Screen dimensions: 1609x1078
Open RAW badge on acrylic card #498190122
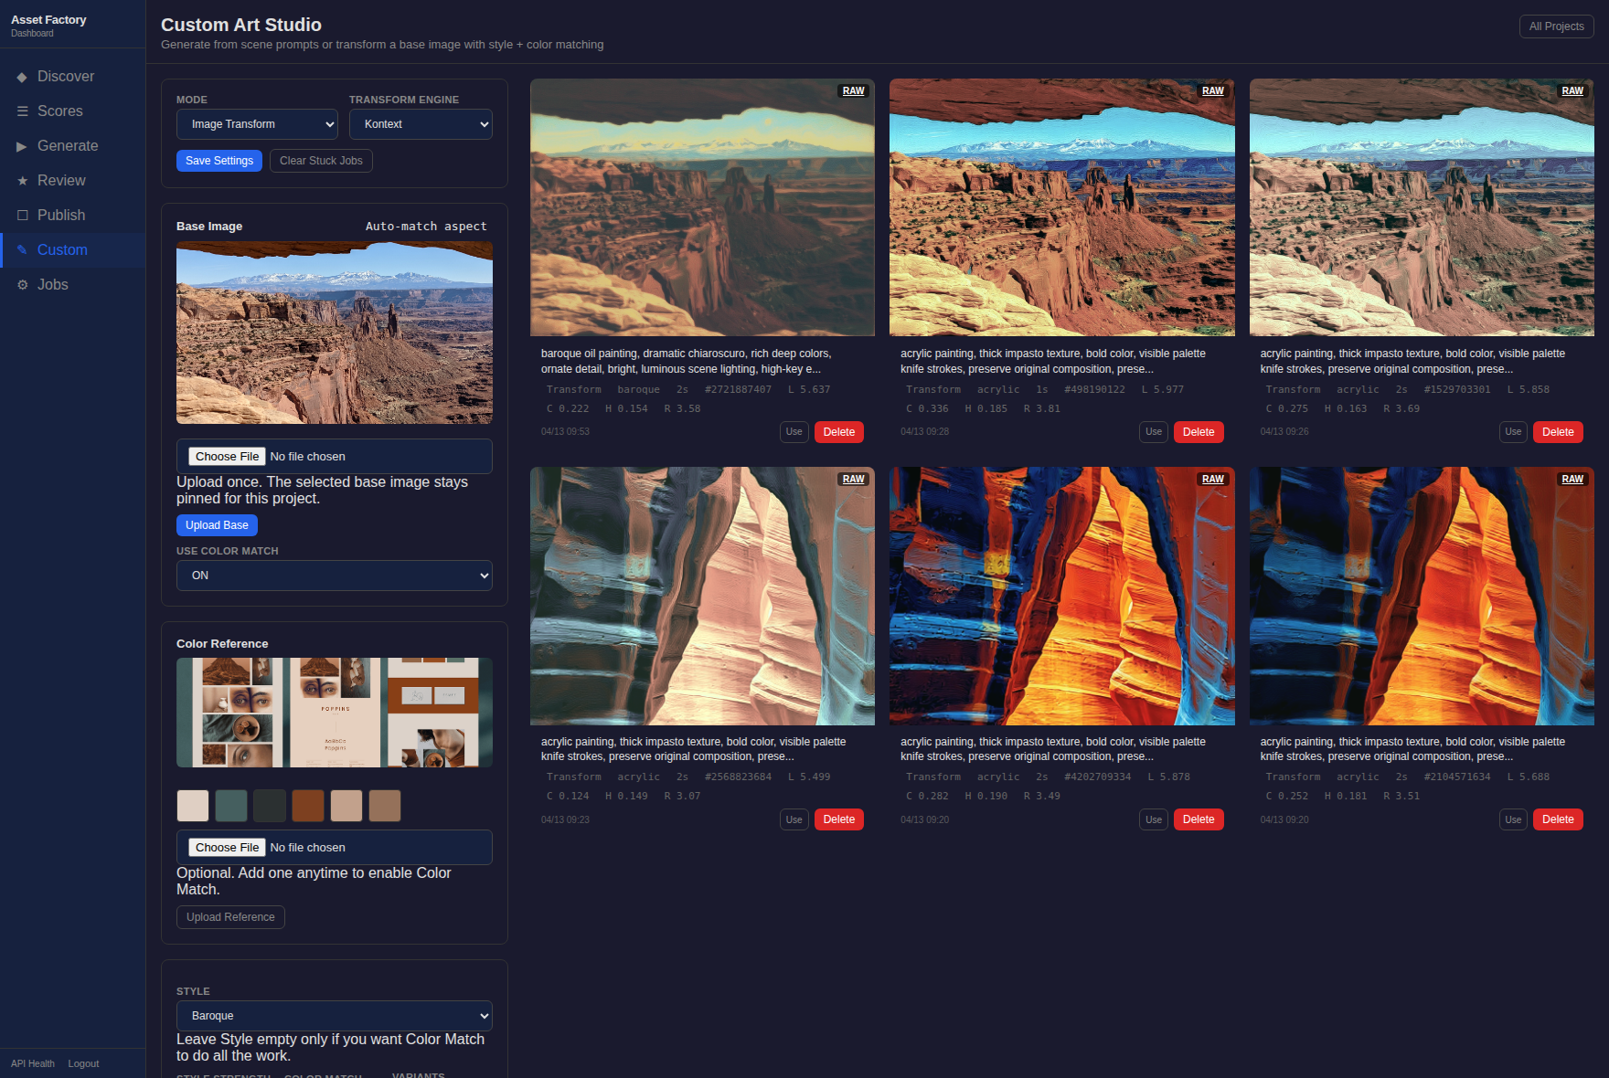pos(1213,91)
